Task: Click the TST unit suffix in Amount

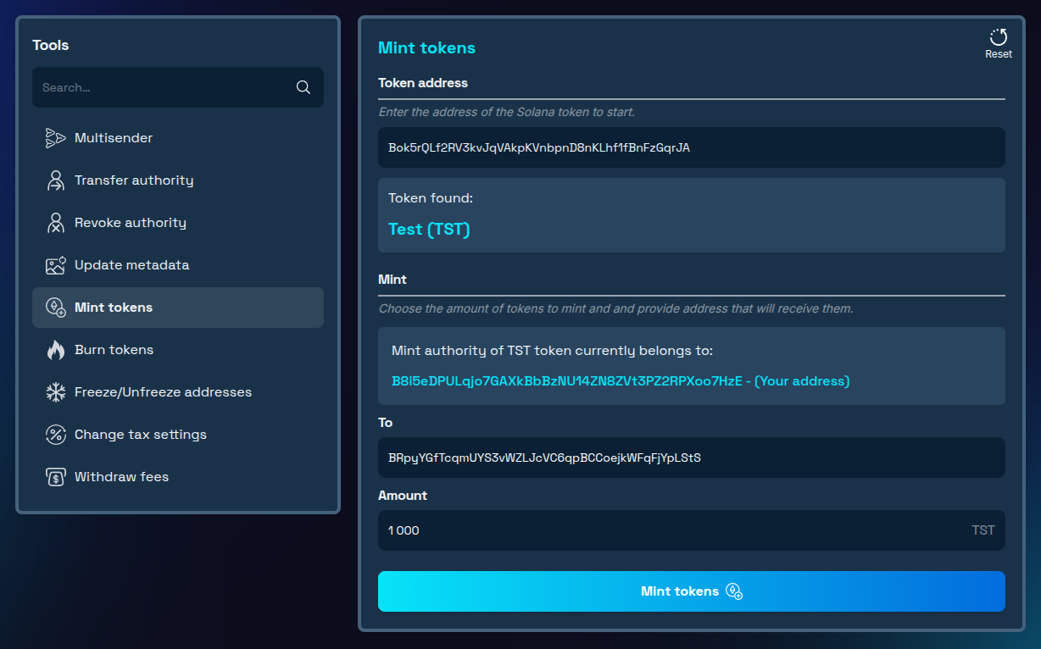Action: pos(983,530)
